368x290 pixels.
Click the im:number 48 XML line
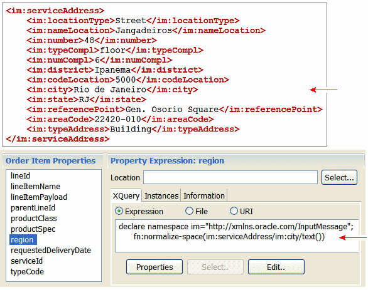point(92,40)
